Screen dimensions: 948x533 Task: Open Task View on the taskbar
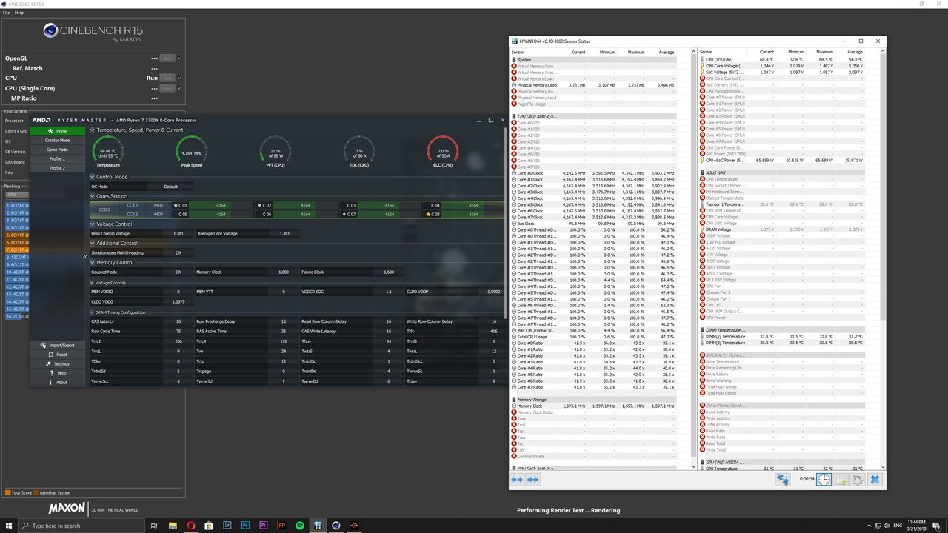click(x=155, y=526)
